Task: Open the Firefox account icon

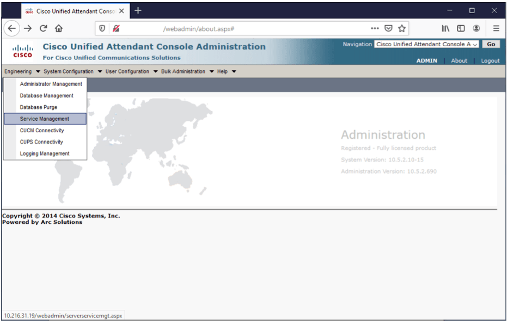Action: 476,28
